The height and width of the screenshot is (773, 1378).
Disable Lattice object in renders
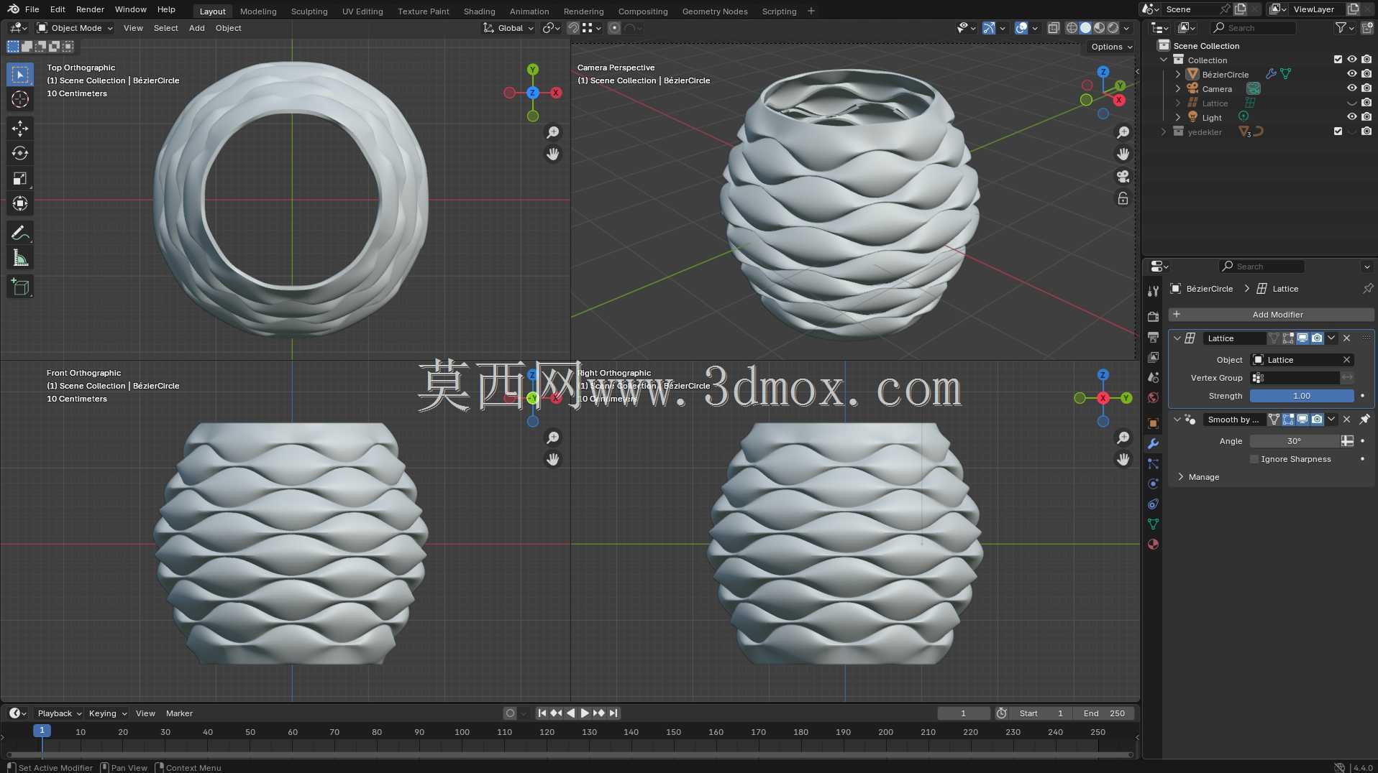point(1366,103)
